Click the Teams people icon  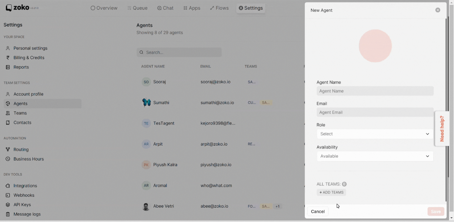[8, 113]
